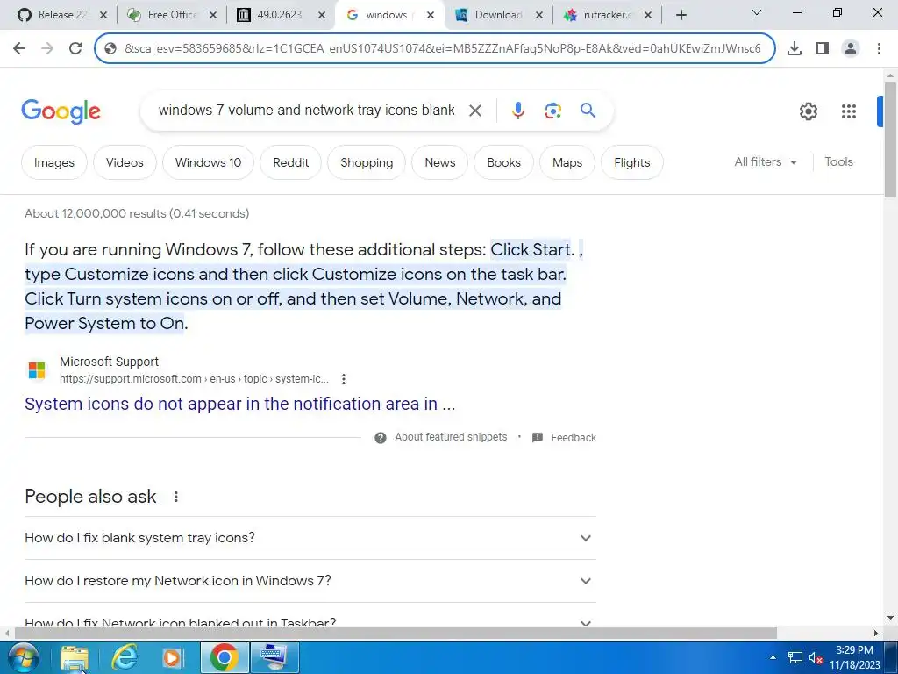The image size is (898, 674).
Task: Open the Chrome profile avatar
Action: click(851, 48)
